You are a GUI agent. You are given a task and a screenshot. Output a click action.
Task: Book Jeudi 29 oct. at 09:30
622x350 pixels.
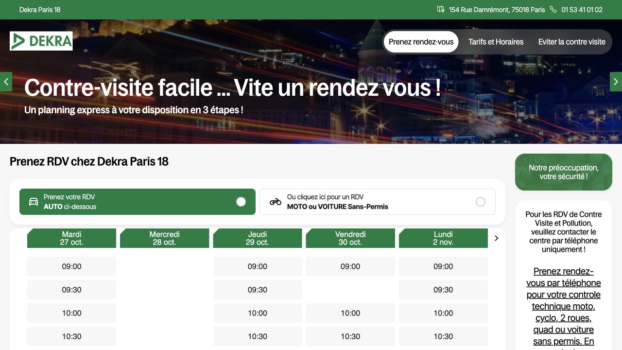point(258,290)
